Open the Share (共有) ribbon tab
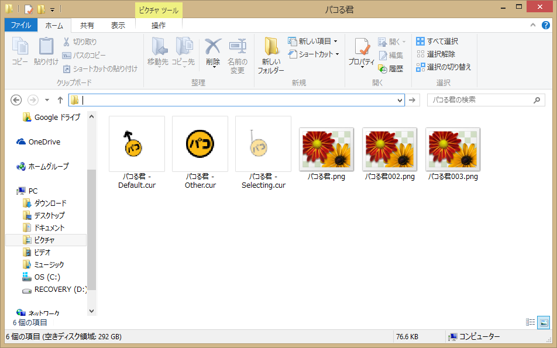557x348 pixels. 87,25
